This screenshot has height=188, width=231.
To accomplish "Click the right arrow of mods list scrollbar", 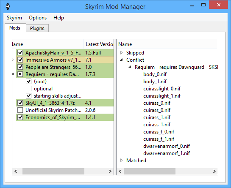I will pyautogui.click(x=110, y=171).
